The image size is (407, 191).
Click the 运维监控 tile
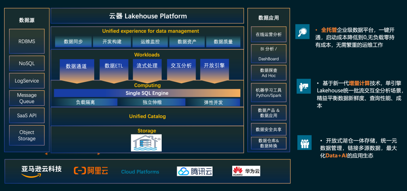tap(150, 41)
